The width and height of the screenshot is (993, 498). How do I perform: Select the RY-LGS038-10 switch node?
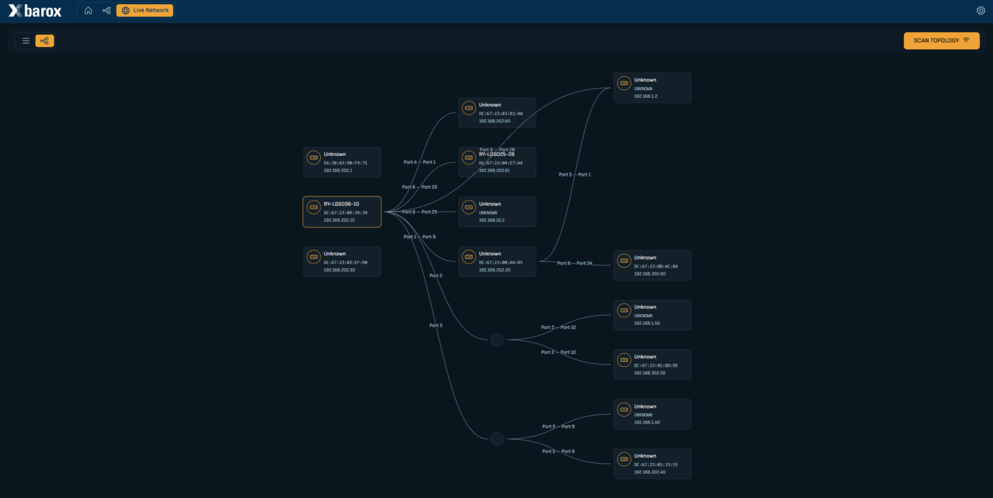pos(342,212)
